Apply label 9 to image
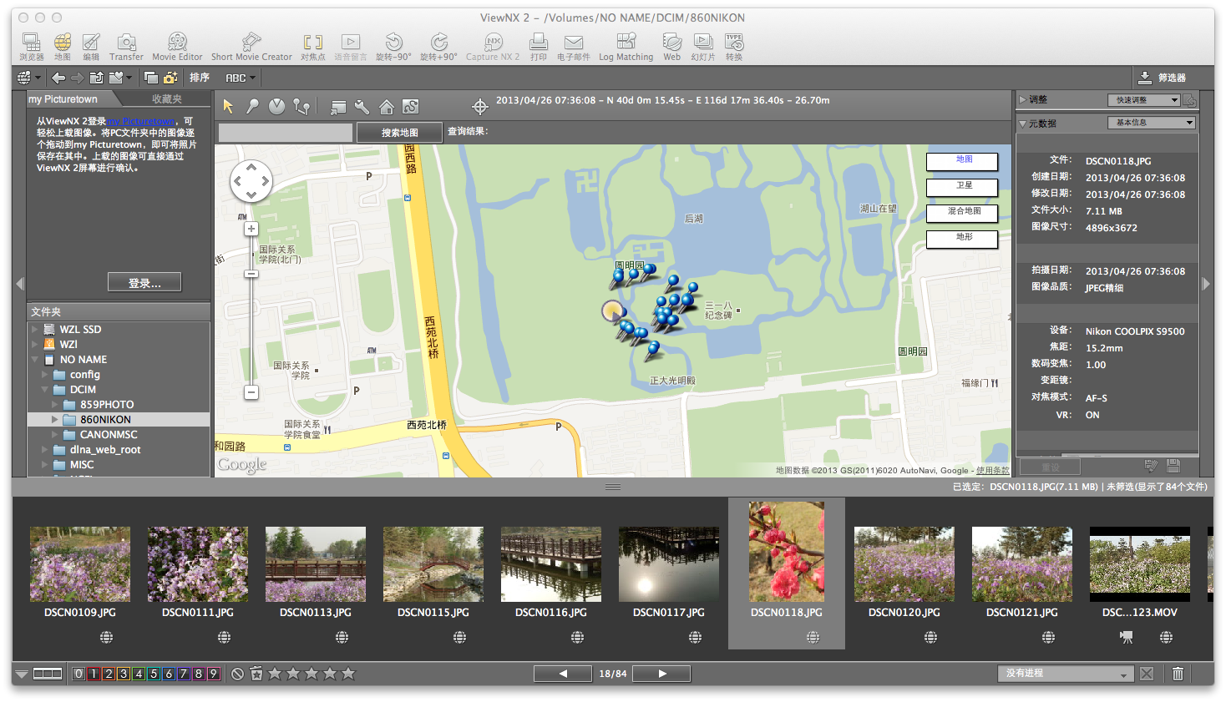 point(214,674)
